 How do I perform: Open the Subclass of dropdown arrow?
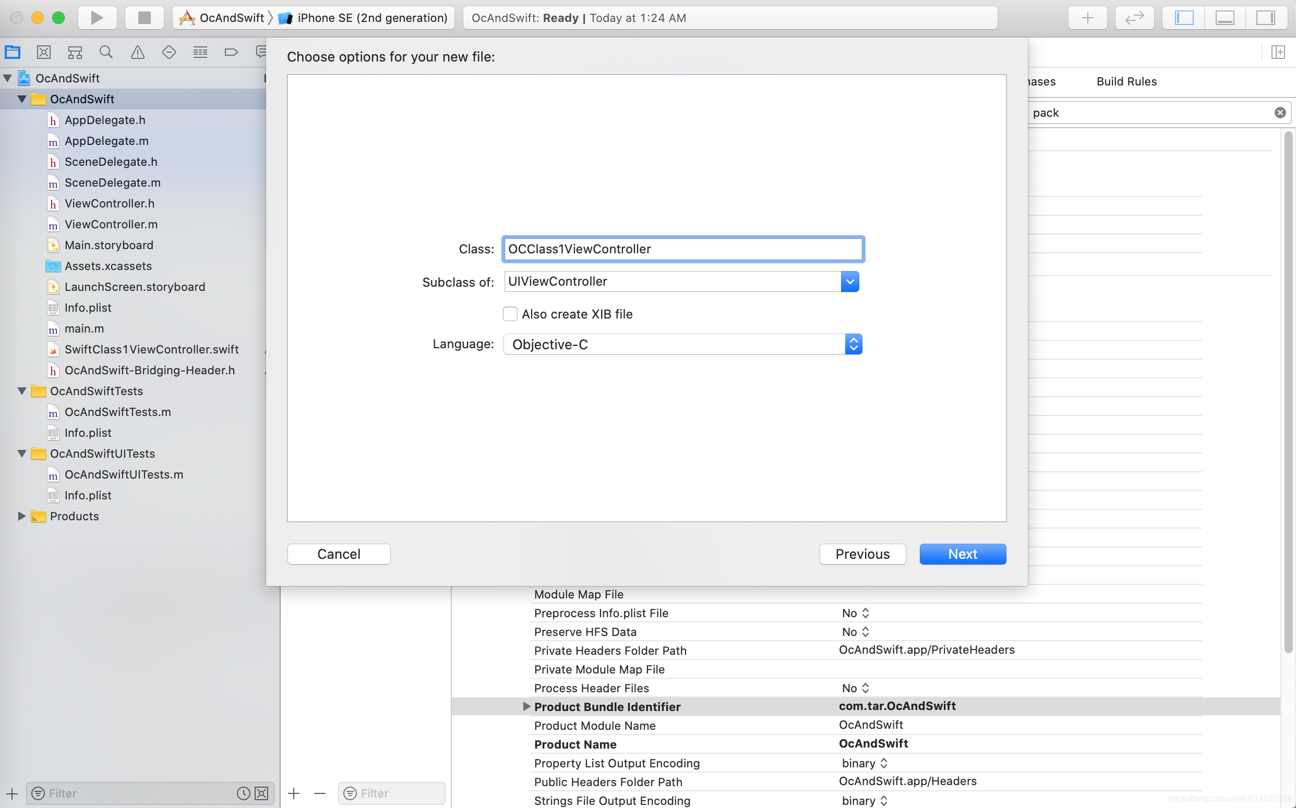[849, 281]
